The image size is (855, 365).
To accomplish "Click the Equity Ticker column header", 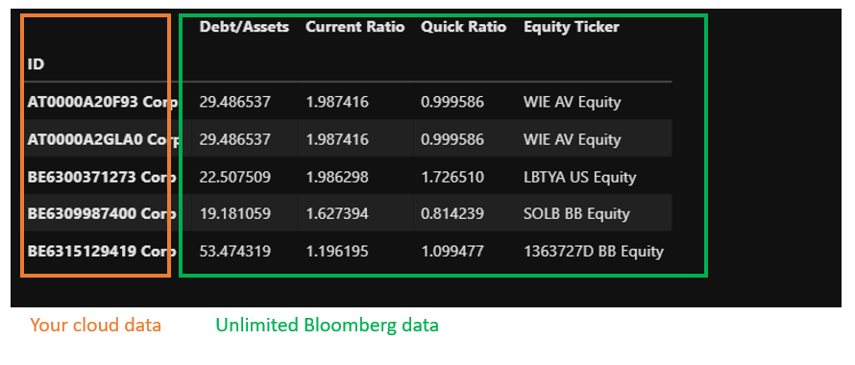I will pyautogui.click(x=572, y=27).
